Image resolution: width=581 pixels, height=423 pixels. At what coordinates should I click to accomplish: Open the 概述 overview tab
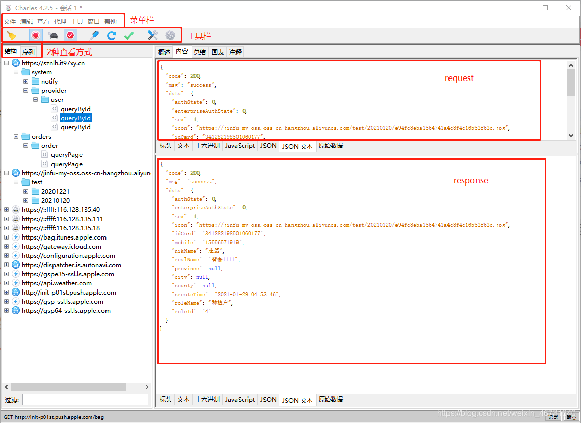pyautogui.click(x=164, y=52)
